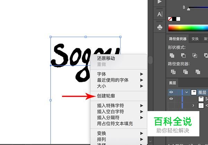Click the Minus Front shape mode icon
Screen dimensions: 208x145
[x=183, y=55]
